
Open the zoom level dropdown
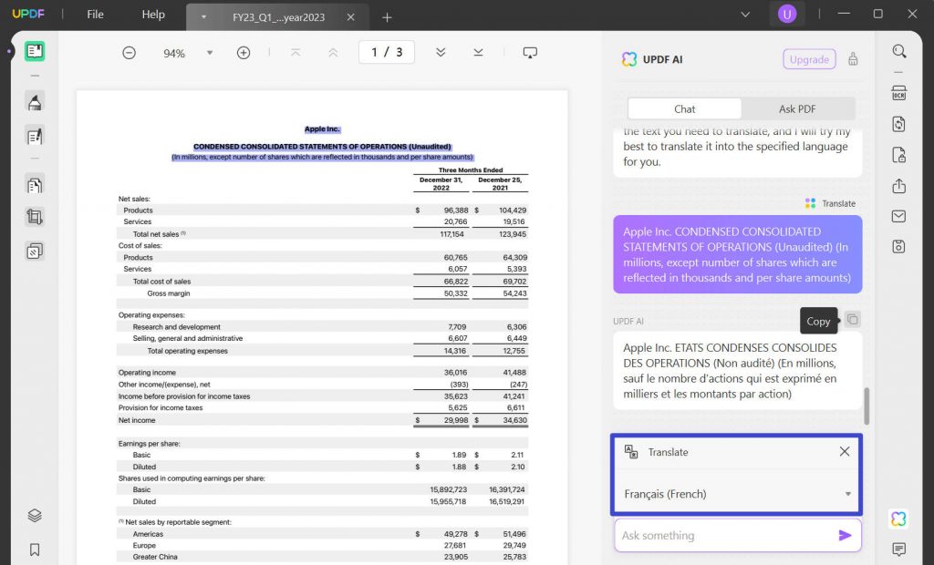210,53
